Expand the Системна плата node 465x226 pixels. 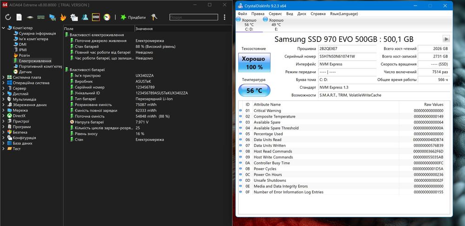click(x=3, y=77)
